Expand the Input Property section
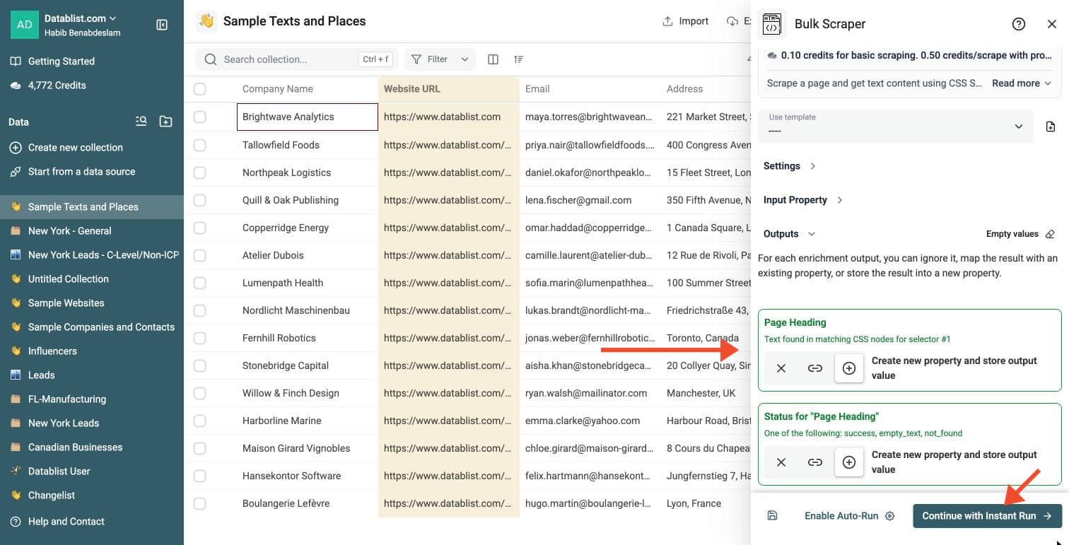The width and height of the screenshot is (1069, 545). (x=803, y=200)
